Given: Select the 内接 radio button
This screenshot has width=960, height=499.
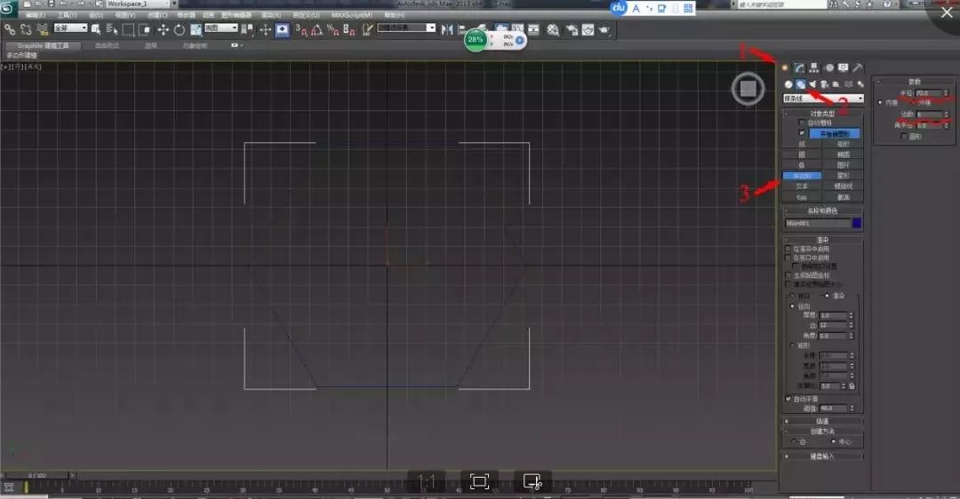Looking at the screenshot, I should pyautogui.click(x=880, y=103).
